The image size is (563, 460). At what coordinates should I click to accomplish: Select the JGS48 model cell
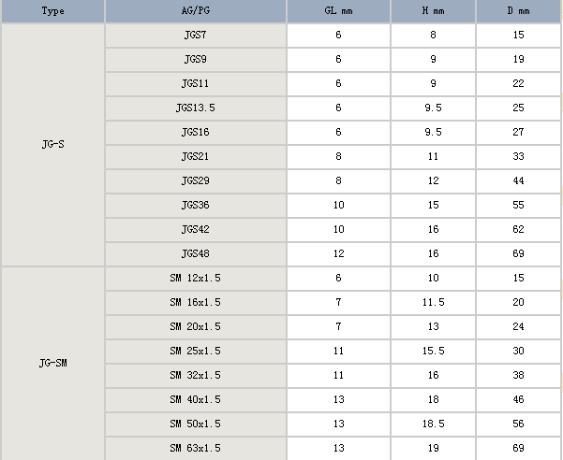(x=195, y=253)
